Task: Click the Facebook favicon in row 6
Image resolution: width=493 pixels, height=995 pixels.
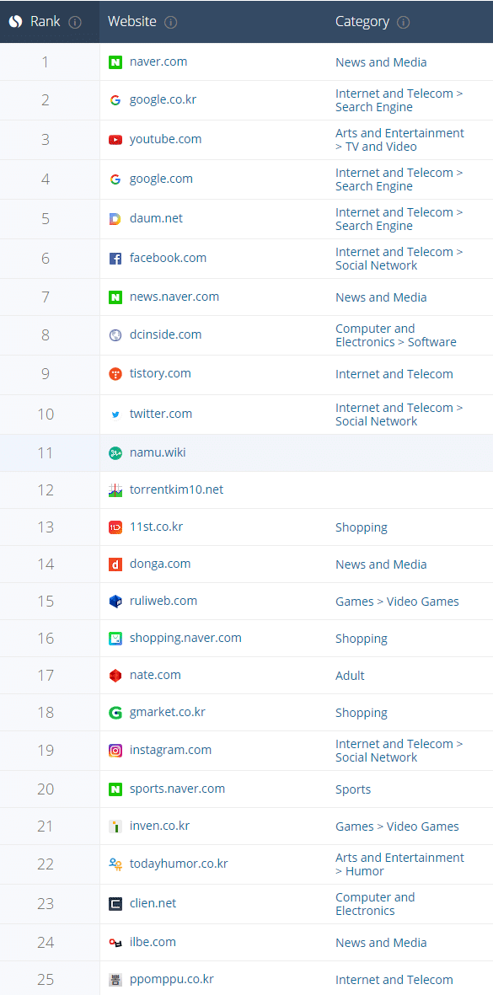Action: [115, 259]
